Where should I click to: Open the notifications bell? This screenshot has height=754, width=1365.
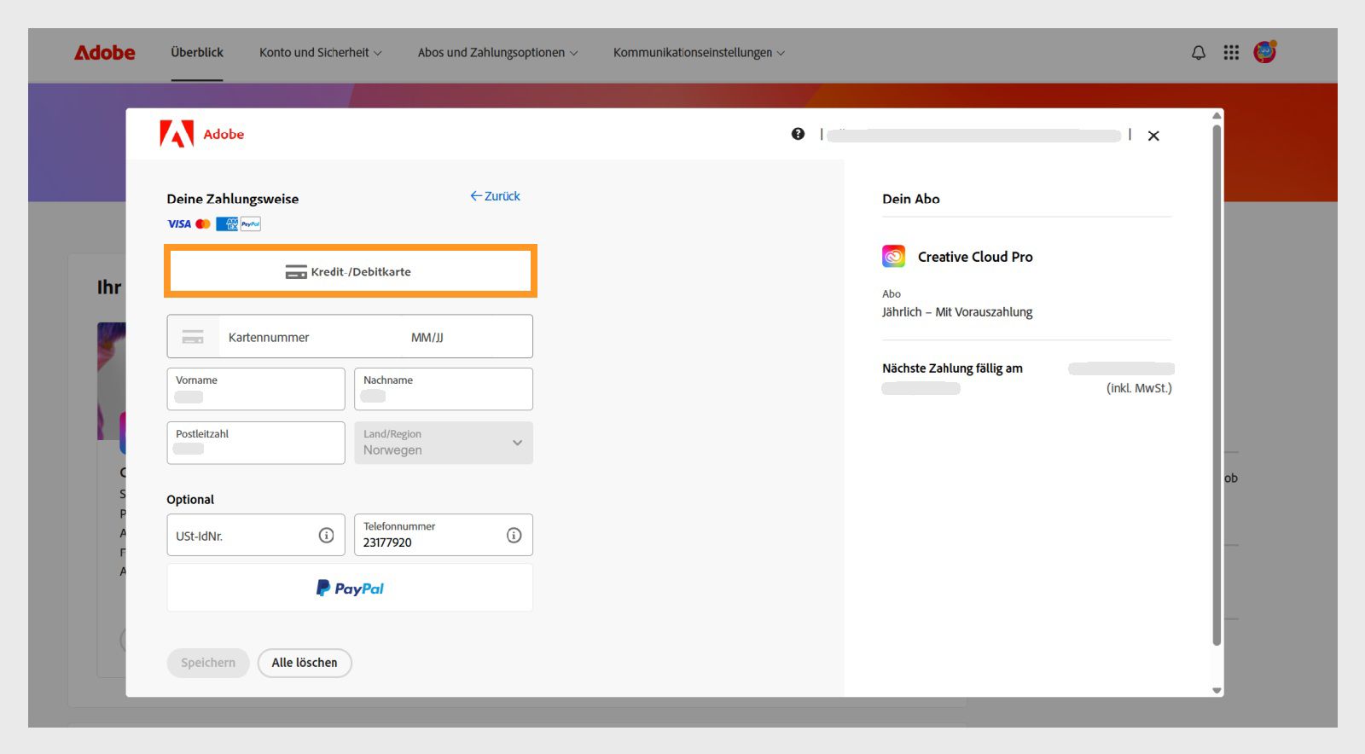(x=1199, y=53)
